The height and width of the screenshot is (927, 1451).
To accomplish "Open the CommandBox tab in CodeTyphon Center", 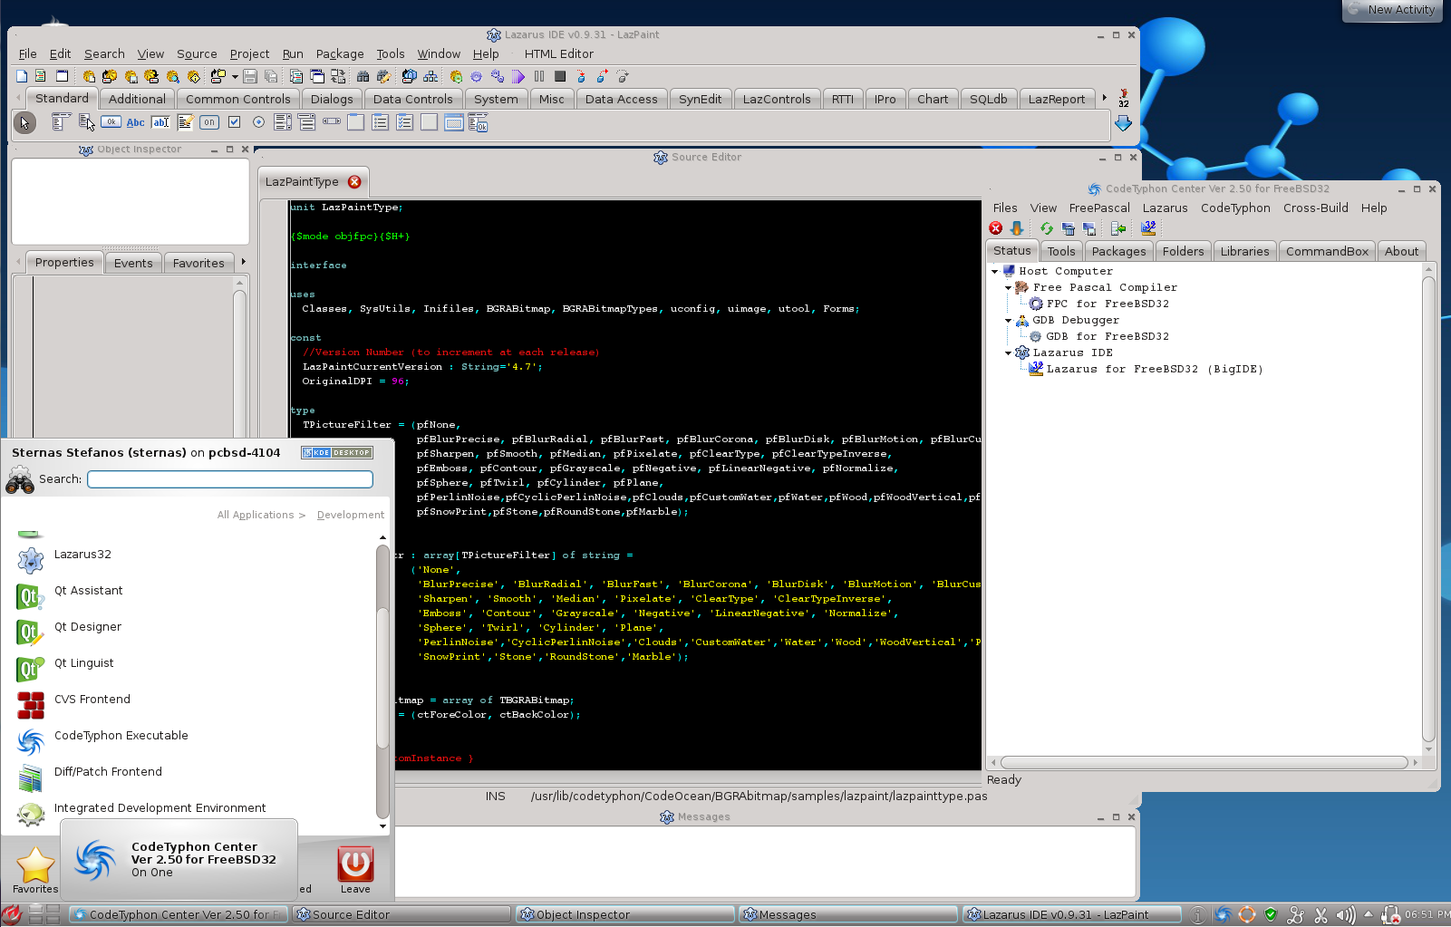I will click(x=1327, y=251).
